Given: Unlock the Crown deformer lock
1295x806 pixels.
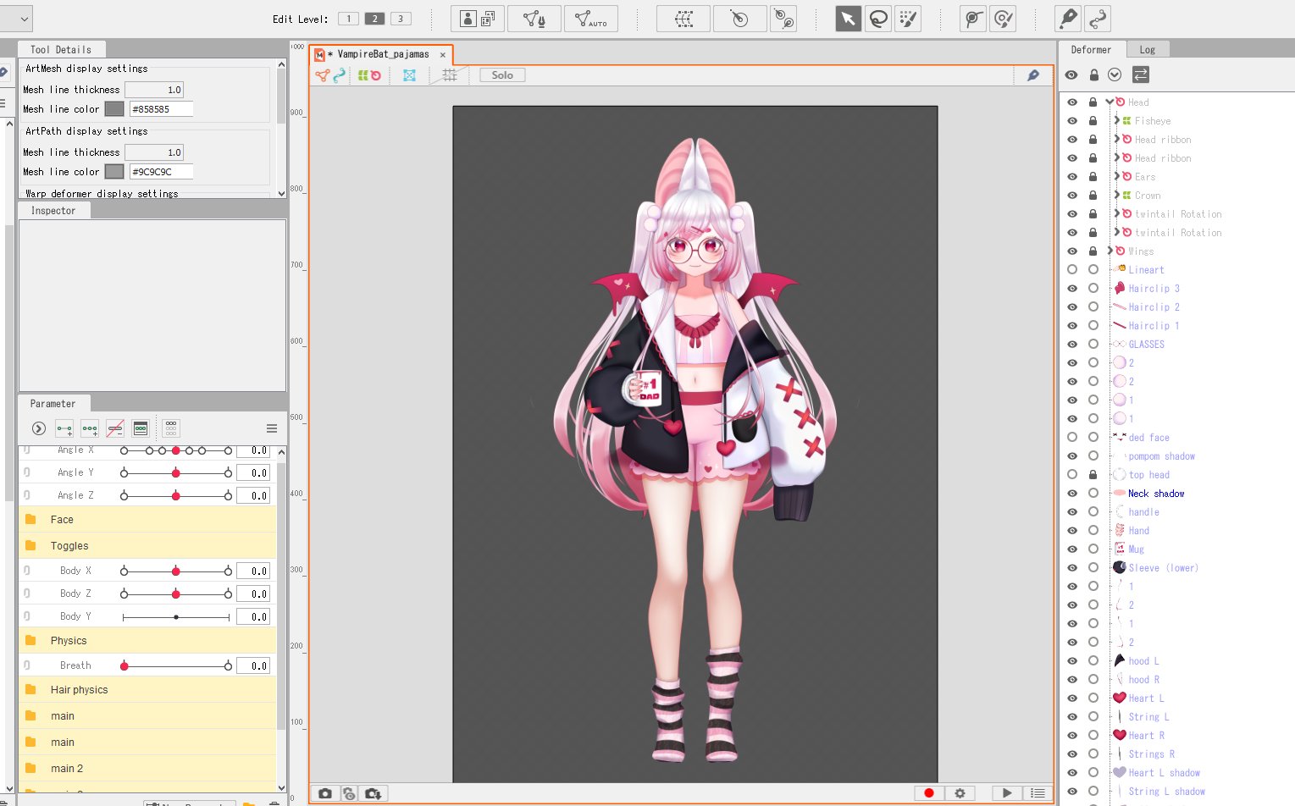Looking at the screenshot, I should click(x=1093, y=196).
